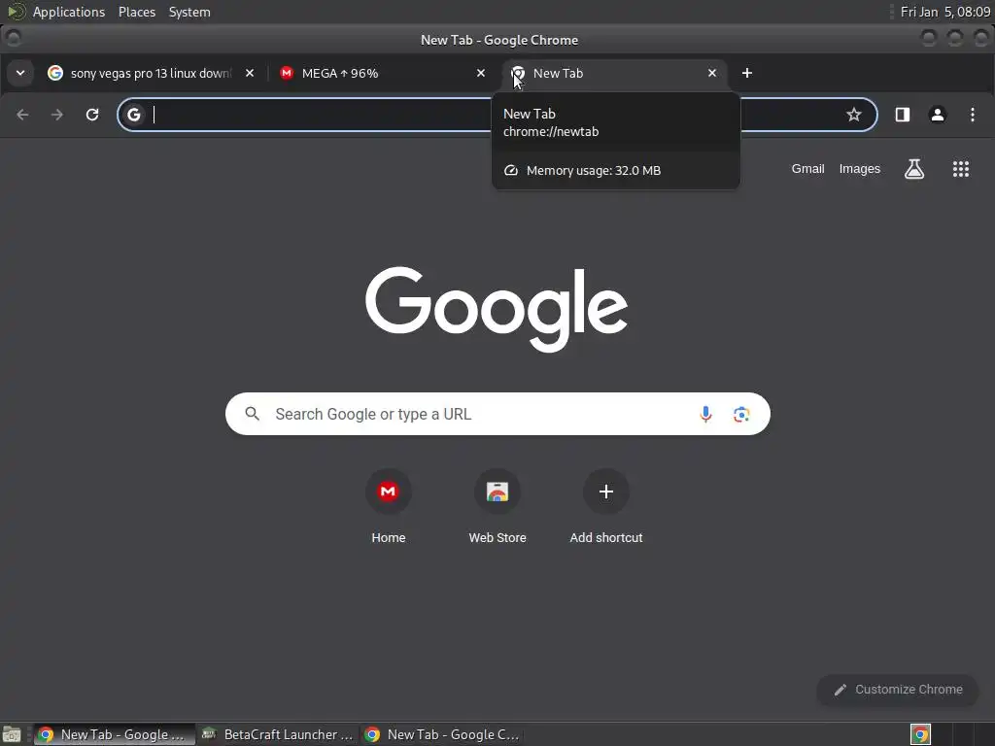Screen dimensions: 995x746
Task: Start voice search with microphone icon
Action: pyautogui.click(x=705, y=414)
